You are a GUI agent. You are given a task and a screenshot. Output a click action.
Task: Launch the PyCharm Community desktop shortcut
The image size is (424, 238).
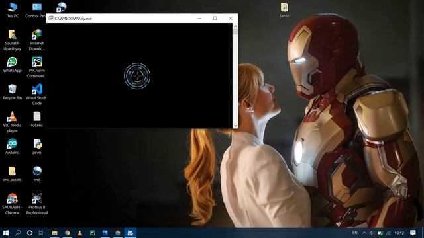coord(37,67)
